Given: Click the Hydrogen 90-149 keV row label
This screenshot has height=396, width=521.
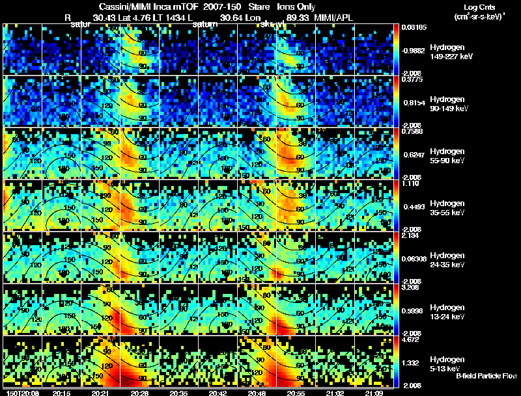Looking at the screenshot, I should [x=449, y=104].
